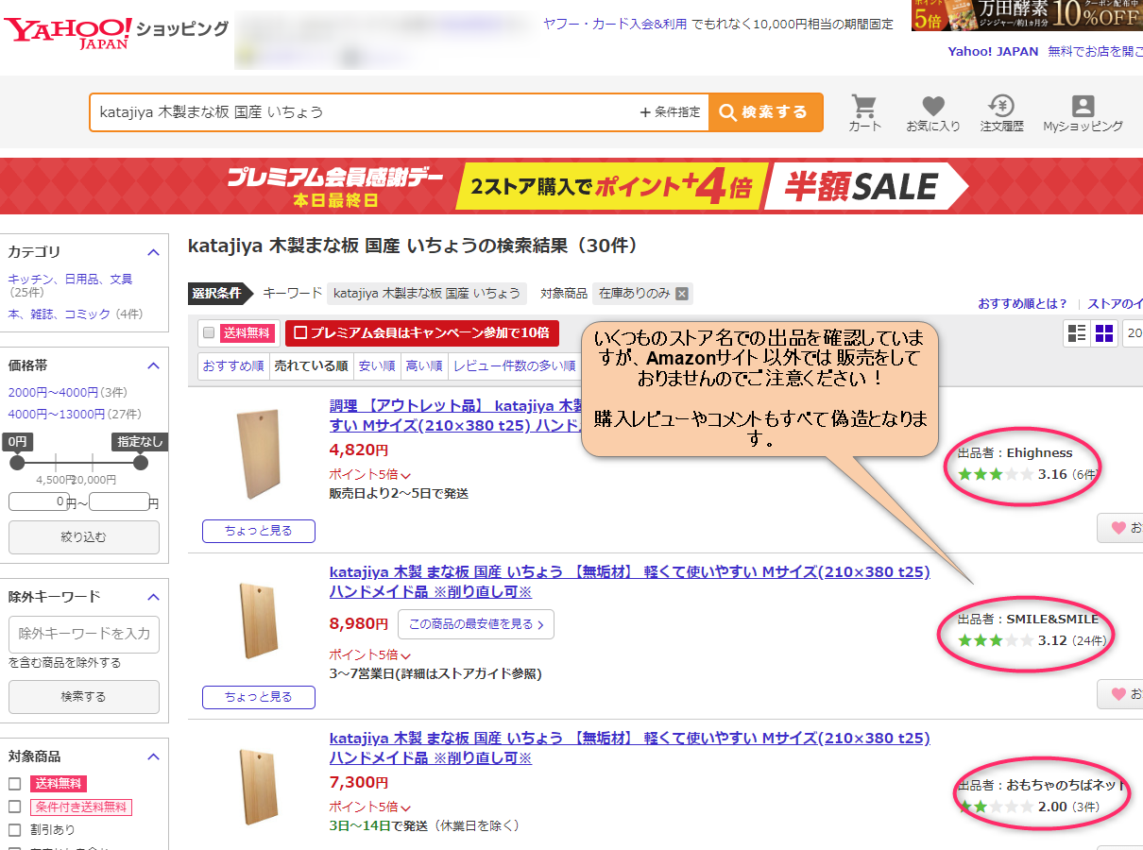Open the 8,980円 katajiya 木製 まな板 product title
Viewport: 1143px width, 850px height.
click(x=629, y=582)
